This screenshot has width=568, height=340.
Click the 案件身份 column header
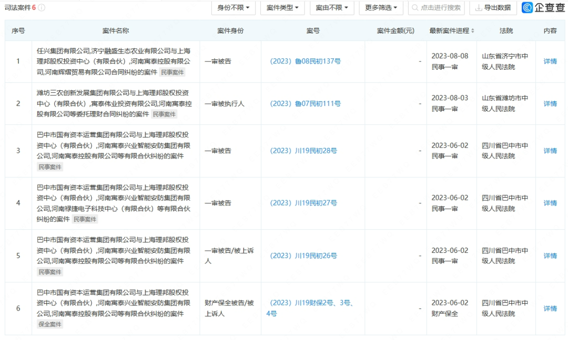click(230, 31)
